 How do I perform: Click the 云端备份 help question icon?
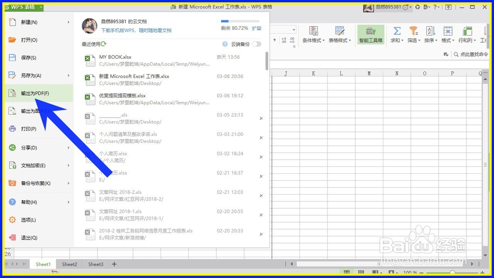tap(225, 44)
